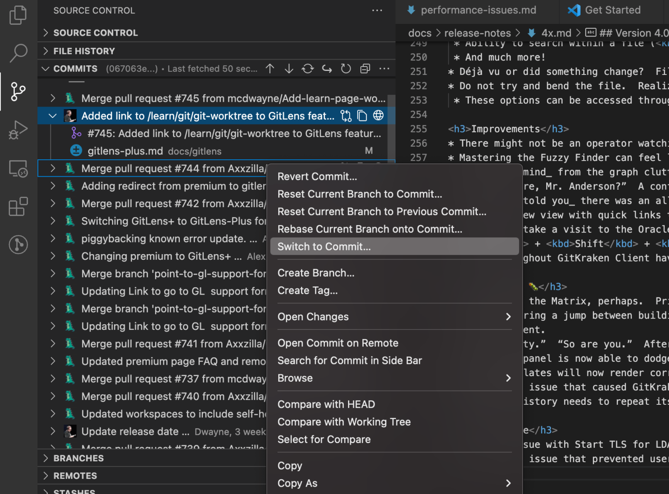Open the Search panel
The width and height of the screenshot is (669, 494).
point(18,53)
